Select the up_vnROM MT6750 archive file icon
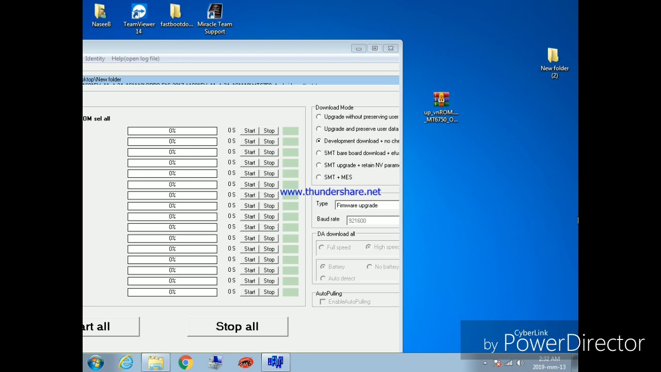 pyautogui.click(x=441, y=107)
